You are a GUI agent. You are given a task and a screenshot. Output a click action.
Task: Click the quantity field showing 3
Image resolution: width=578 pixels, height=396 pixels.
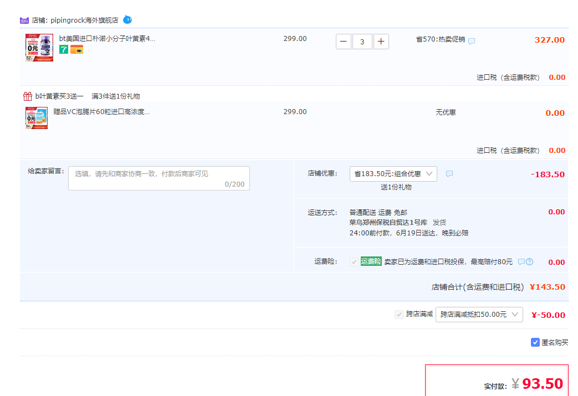tap(362, 42)
